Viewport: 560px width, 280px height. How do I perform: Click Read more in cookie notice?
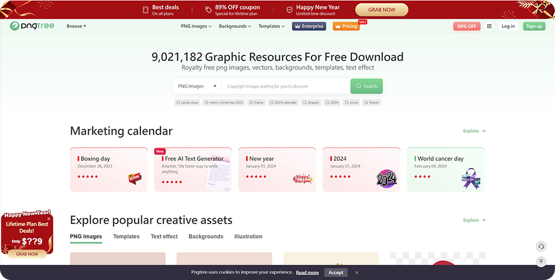point(307,273)
